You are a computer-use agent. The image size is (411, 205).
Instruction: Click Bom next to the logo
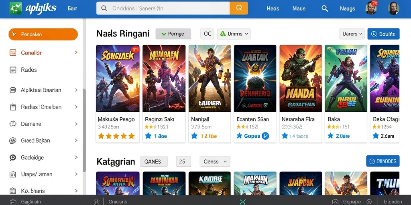point(72,8)
